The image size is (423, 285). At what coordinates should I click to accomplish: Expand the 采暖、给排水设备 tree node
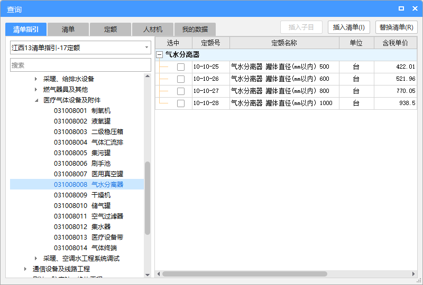(36, 79)
